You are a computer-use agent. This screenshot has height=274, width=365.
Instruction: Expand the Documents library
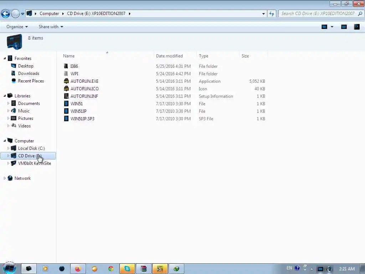point(9,103)
